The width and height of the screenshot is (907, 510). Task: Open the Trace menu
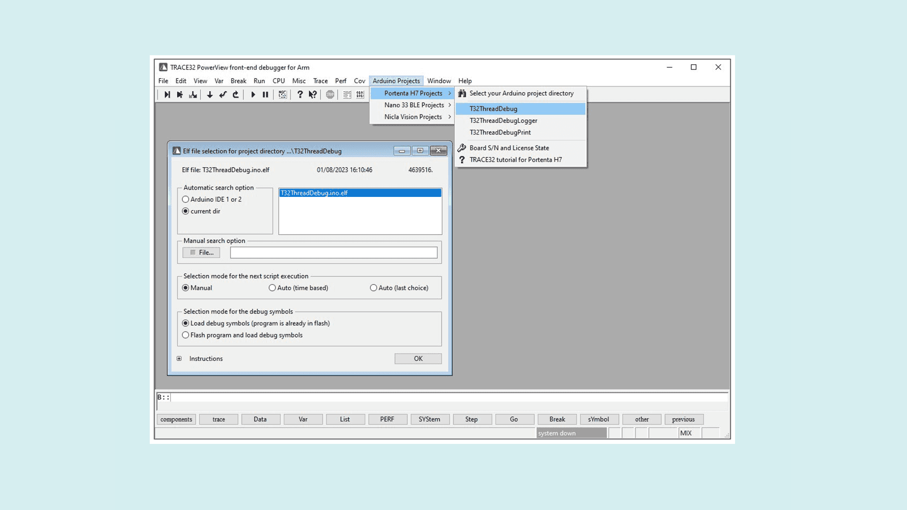320,81
